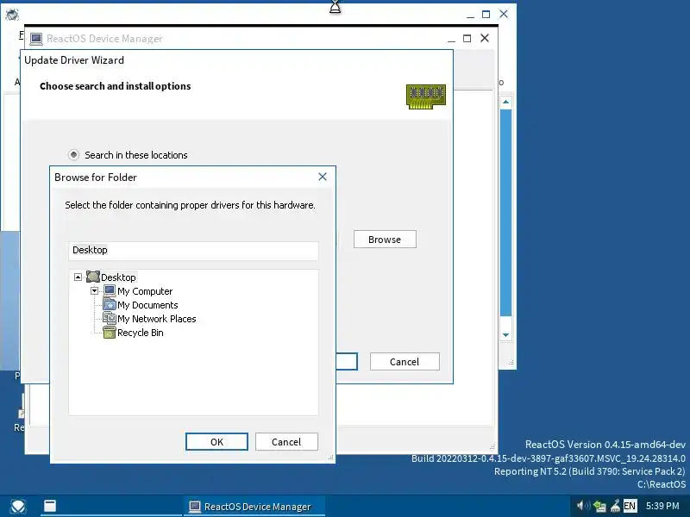Click background window scrollbar down arrow
Image resolution: width=690 pixels, height=517 pixels.
pyautogui.click(x=505, y=335)
